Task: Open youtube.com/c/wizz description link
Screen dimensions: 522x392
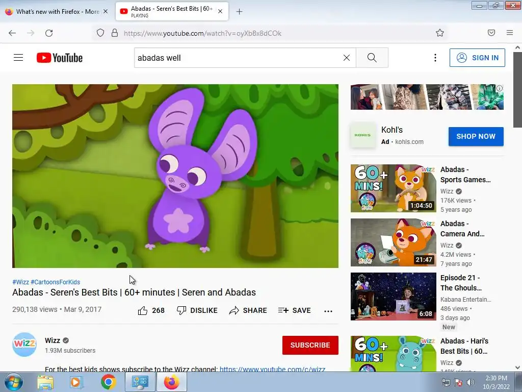Action: 272,369
